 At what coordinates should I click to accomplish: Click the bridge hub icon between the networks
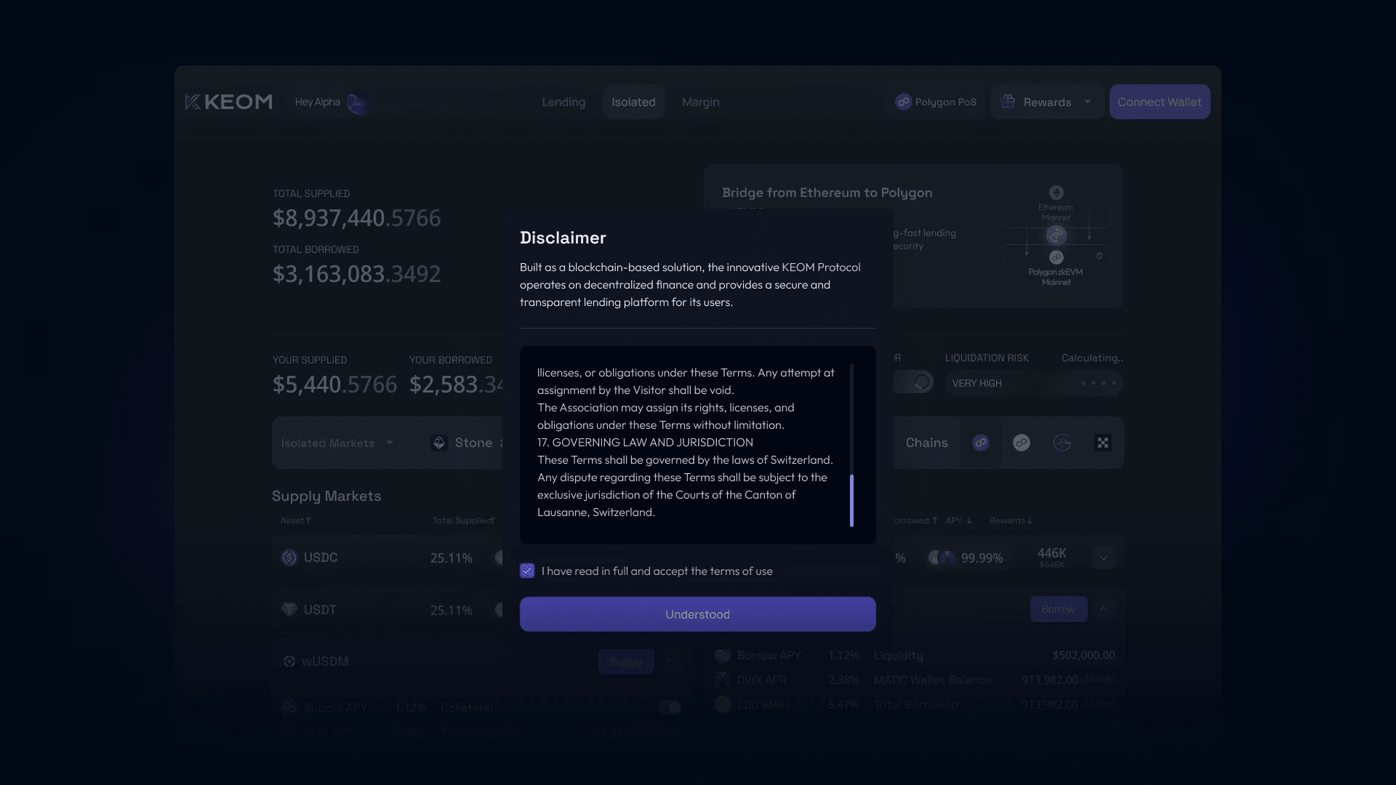point(1056,235)
